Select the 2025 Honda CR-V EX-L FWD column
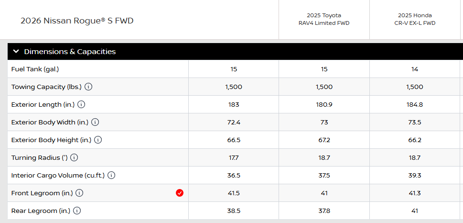 pyautogui.click(x=414, y=20)
